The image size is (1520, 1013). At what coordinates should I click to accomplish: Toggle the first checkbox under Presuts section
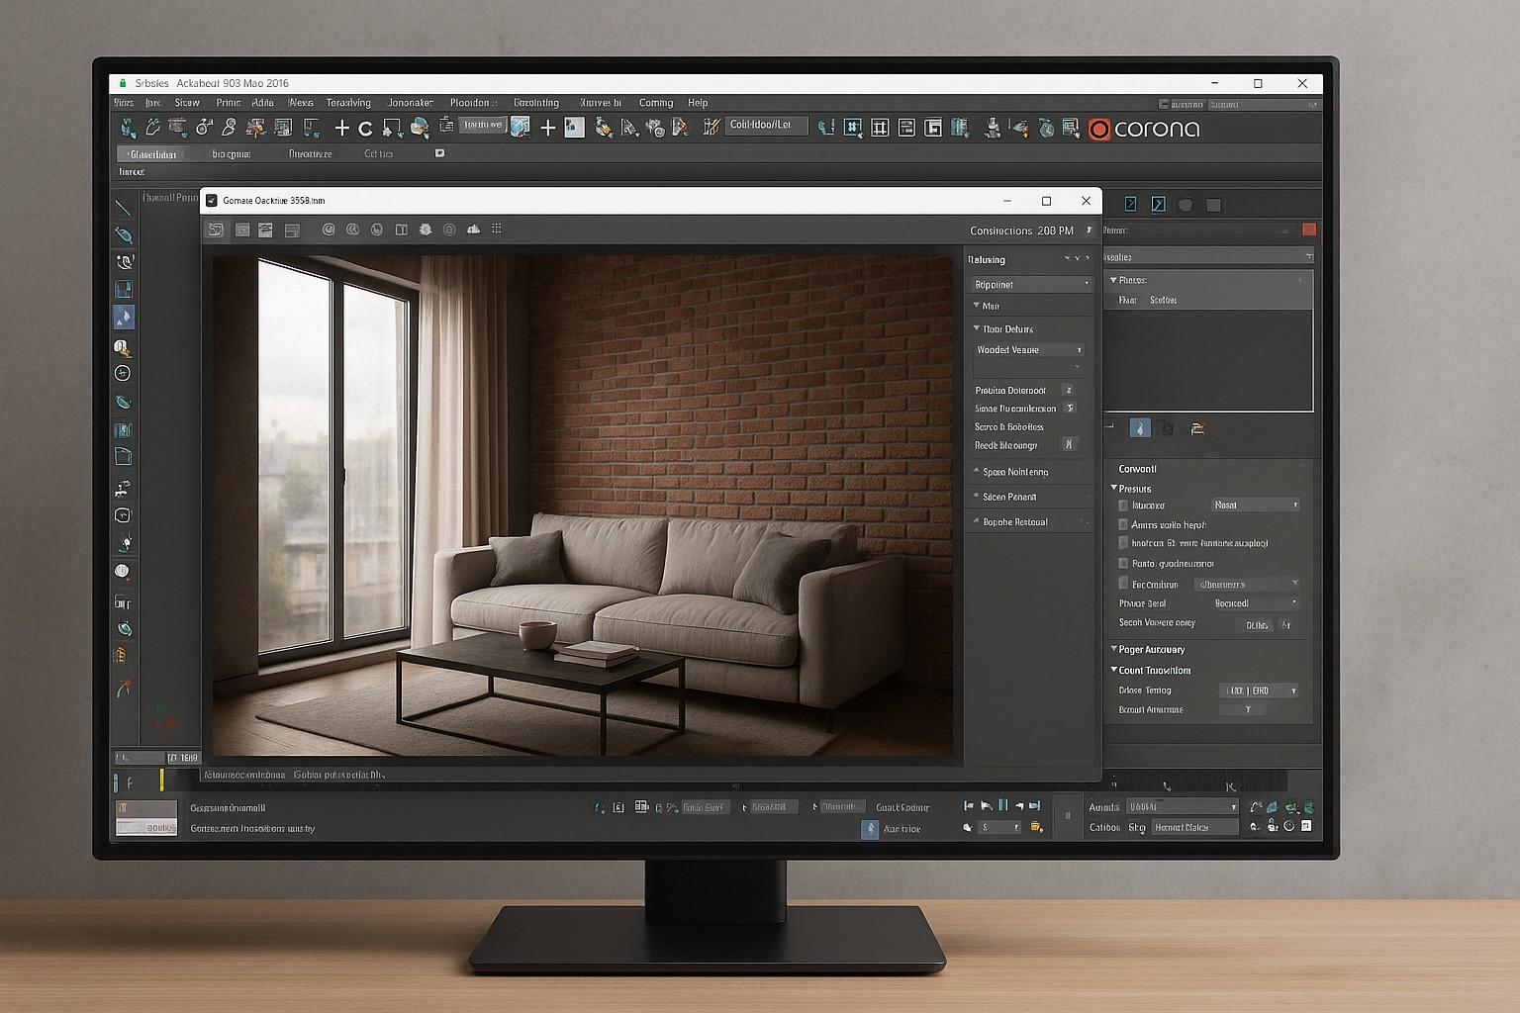pyautogui.click(x=1123, y=506)
